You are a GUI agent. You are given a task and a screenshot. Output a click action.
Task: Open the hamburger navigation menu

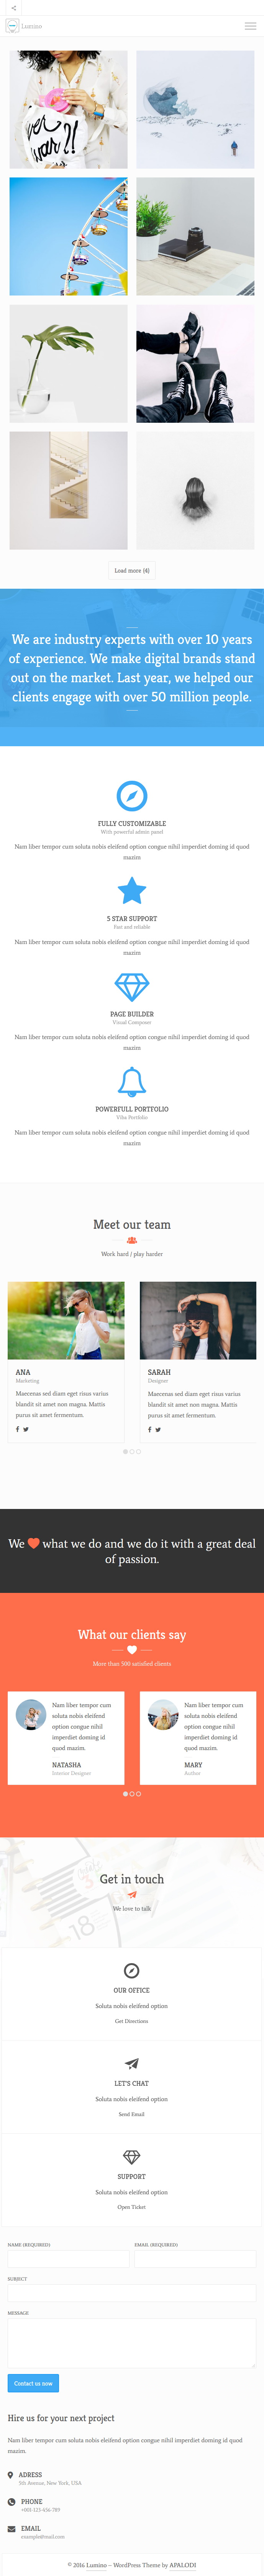250,26
